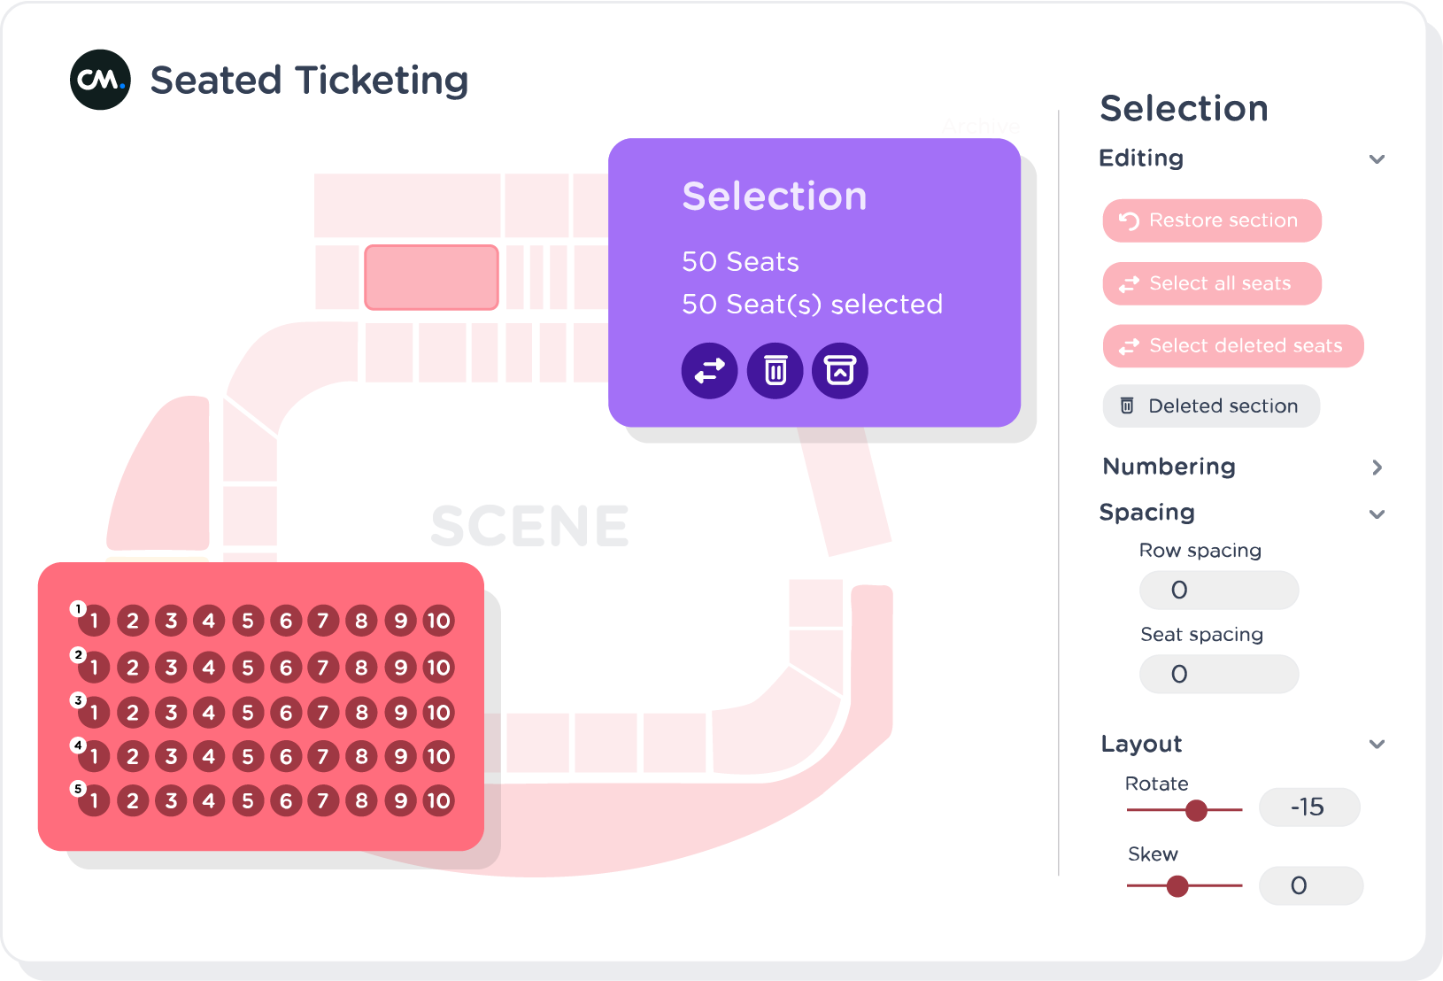Click the undo icon on Restore section
This screenshot has height=981, width=1443.
point(1129,220)
